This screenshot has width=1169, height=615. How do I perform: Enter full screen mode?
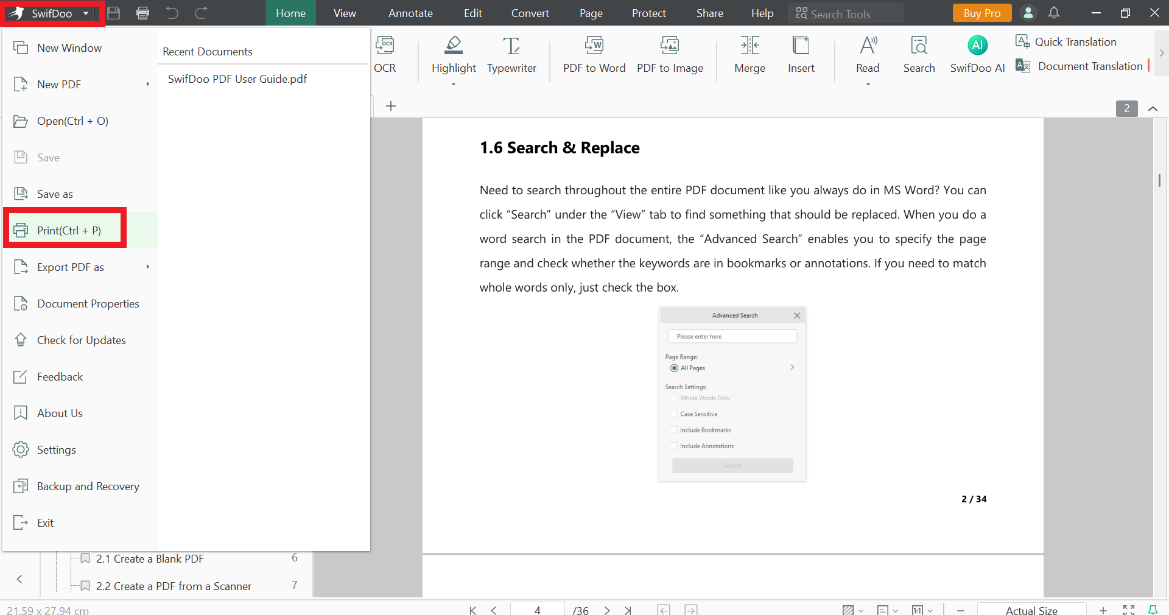coord(1129,610)
